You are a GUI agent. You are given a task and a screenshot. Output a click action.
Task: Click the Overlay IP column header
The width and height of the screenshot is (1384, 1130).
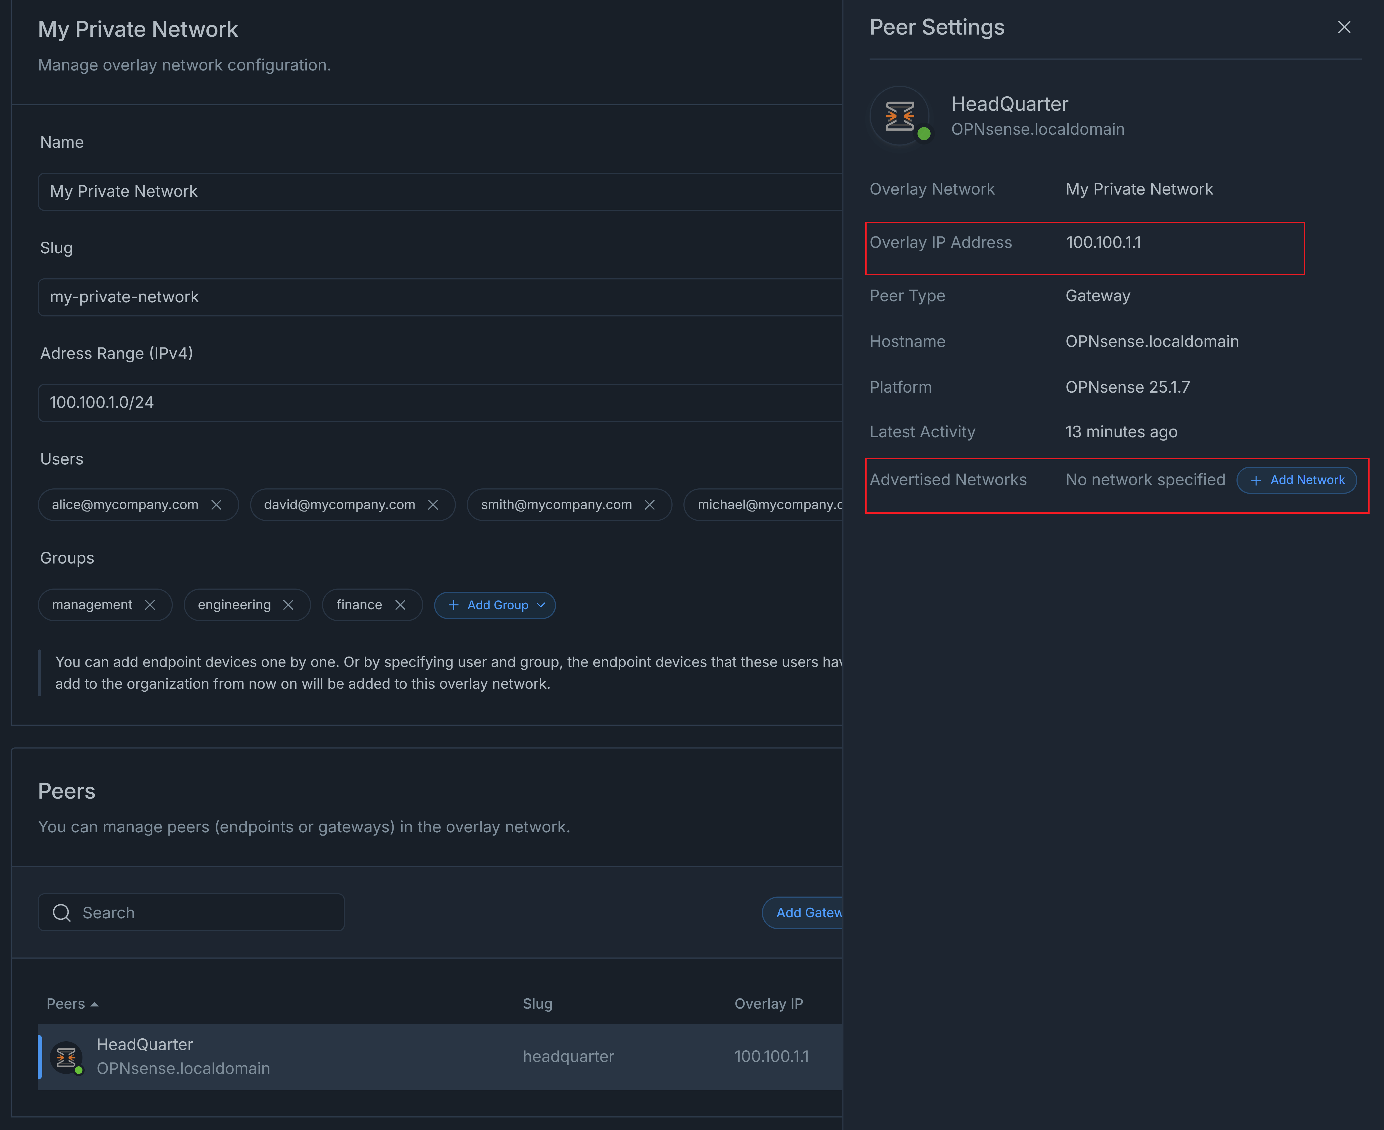pyautogui.click(x=769, y=1004)
